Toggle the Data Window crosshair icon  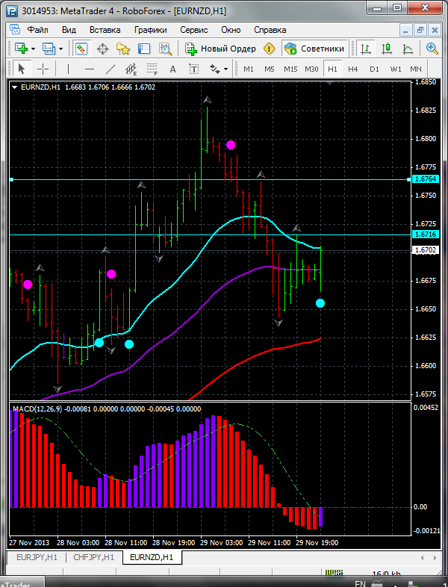pos(102,49)
